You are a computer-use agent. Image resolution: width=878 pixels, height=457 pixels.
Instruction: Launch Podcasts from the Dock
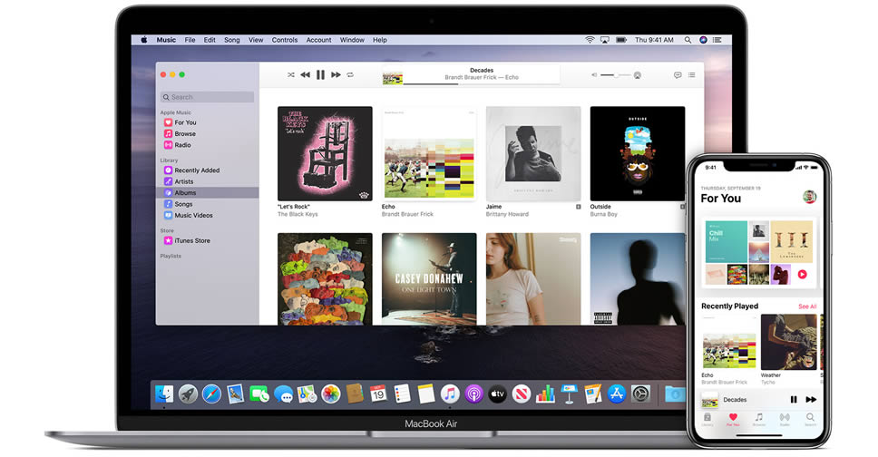tap(473, 394)
